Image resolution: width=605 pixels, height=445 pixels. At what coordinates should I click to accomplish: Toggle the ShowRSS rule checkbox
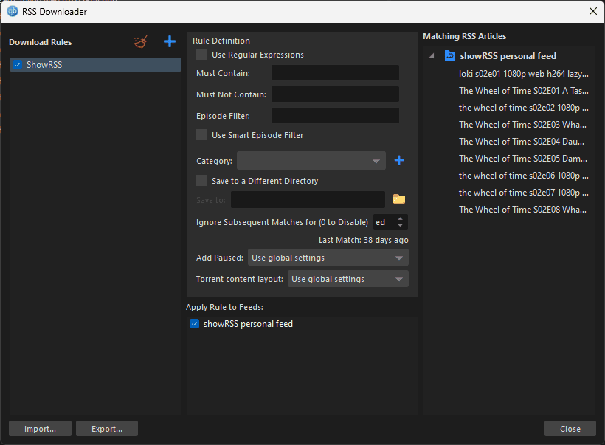click(18, 64)
